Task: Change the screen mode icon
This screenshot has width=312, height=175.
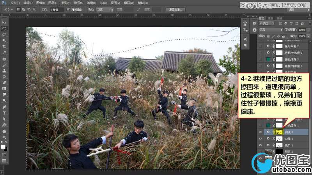Action: pyautogui.click(x=4, y=161)
